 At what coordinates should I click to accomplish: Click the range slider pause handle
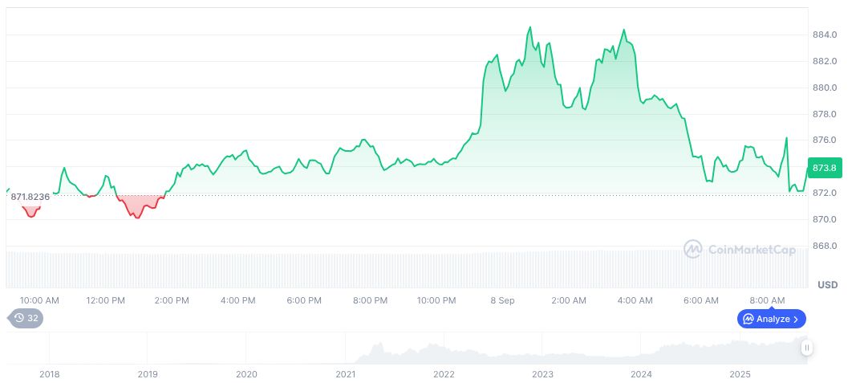click(x=806, y=348)
